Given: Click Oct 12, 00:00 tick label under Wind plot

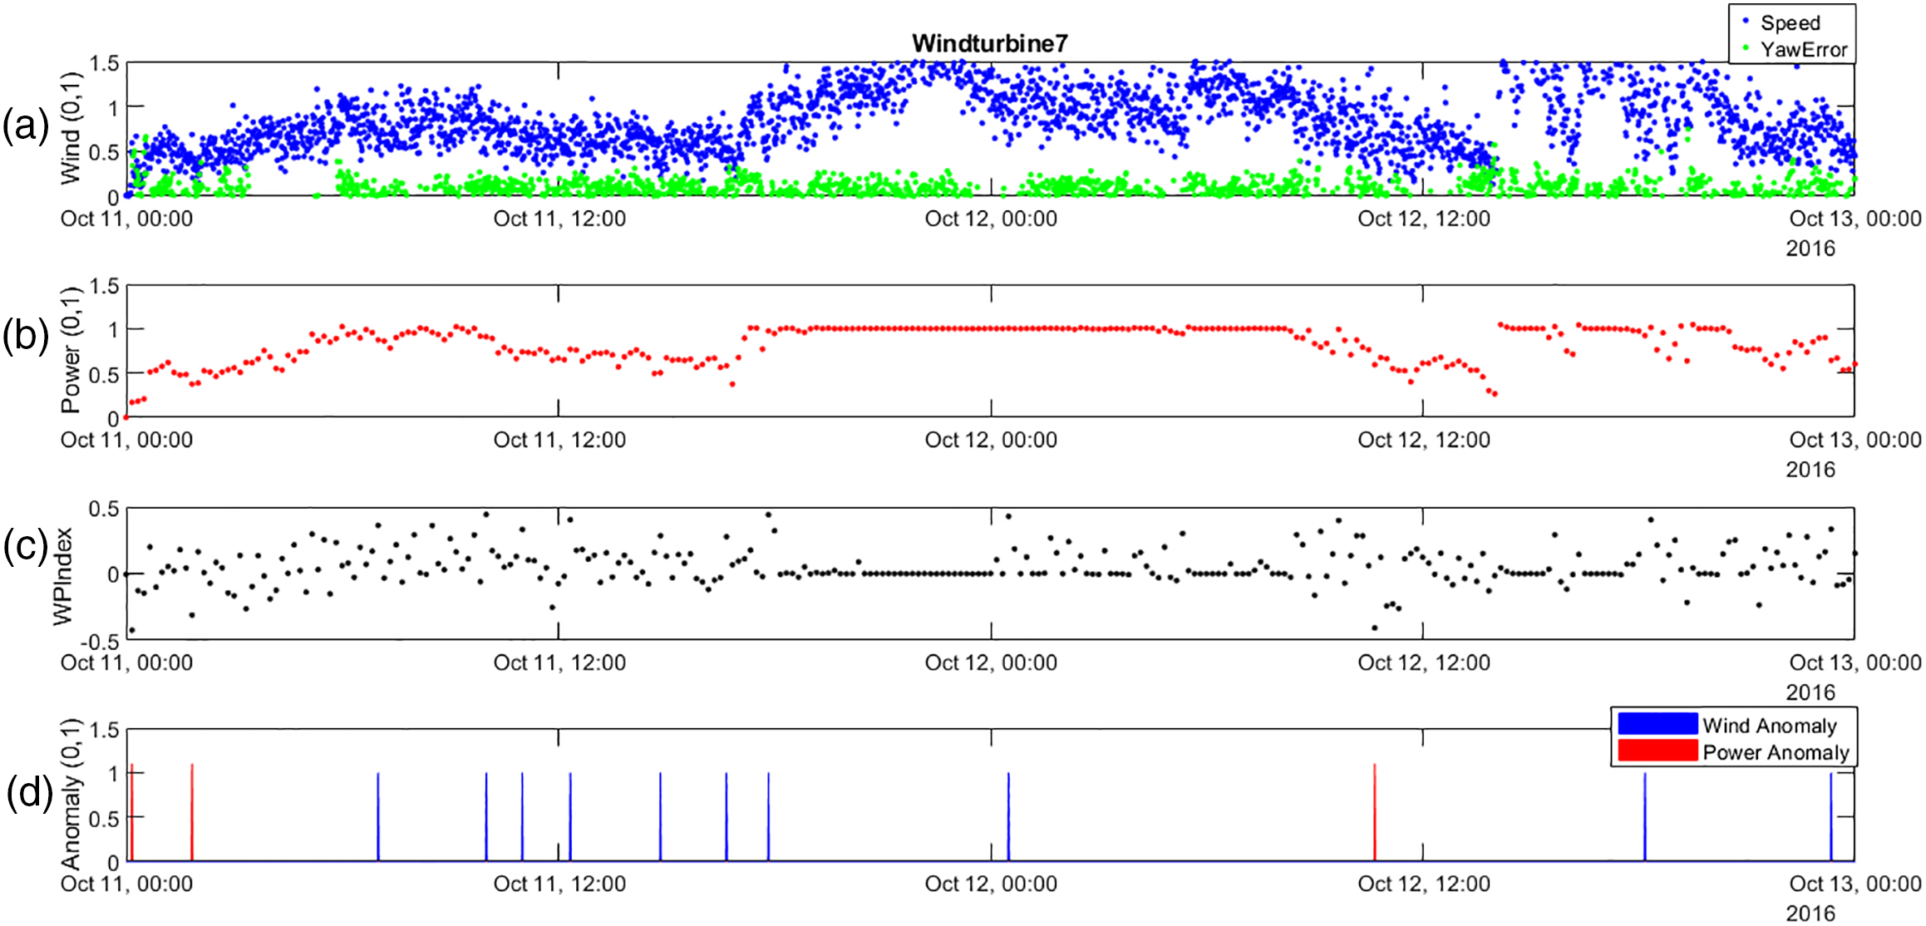Looking at the screenshot, I should 991,219.
